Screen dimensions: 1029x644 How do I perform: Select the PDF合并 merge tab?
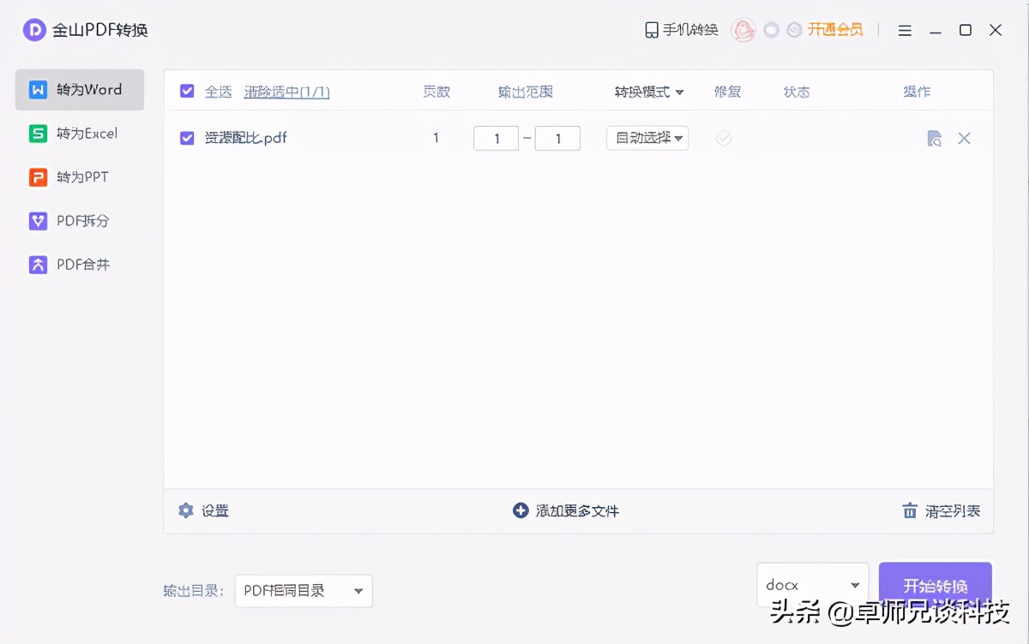click(80, 265)
